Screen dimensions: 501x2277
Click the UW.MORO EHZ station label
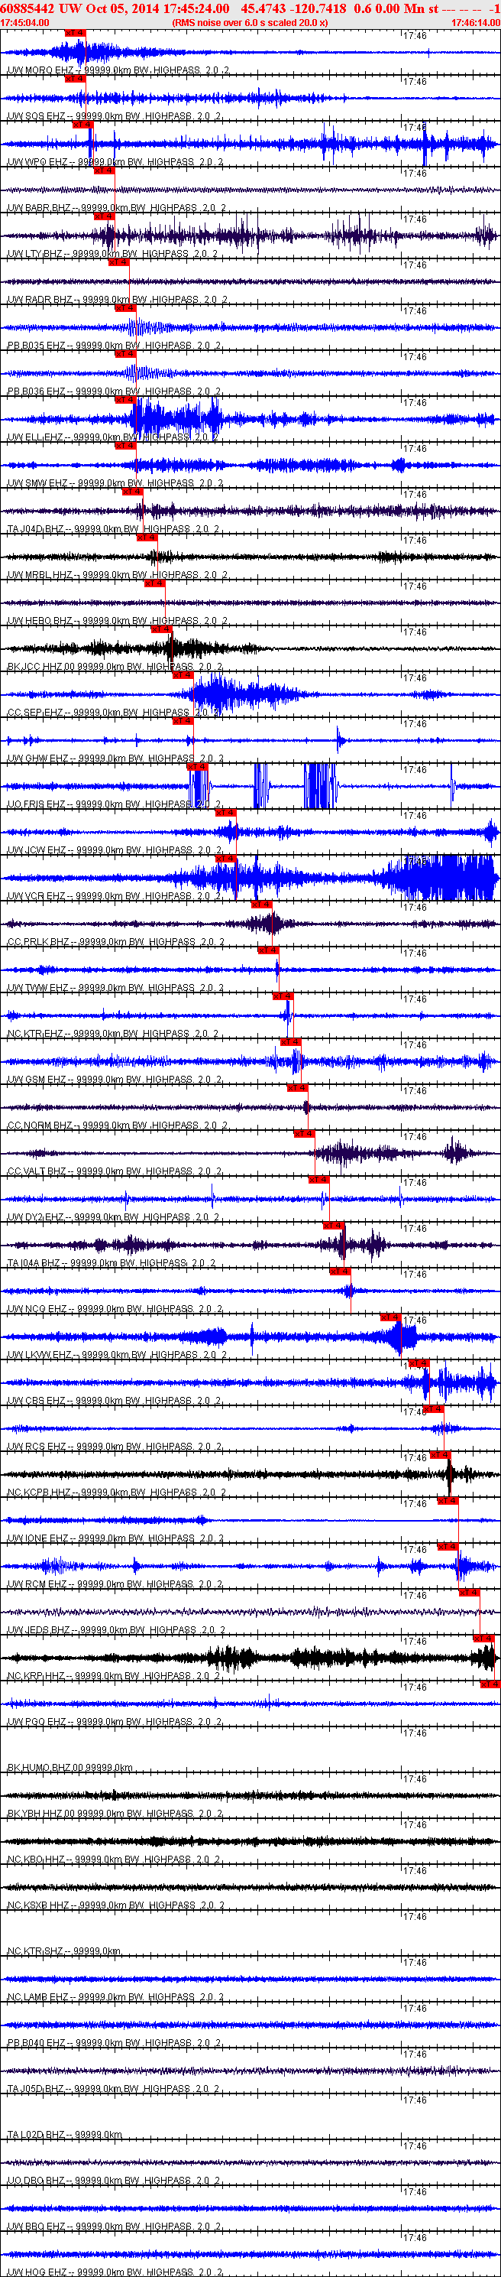point(40,70)
